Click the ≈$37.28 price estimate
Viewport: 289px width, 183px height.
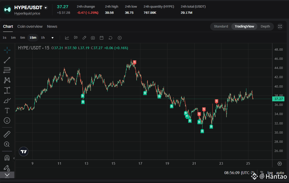pyautogui.click(x=64, y=13)
